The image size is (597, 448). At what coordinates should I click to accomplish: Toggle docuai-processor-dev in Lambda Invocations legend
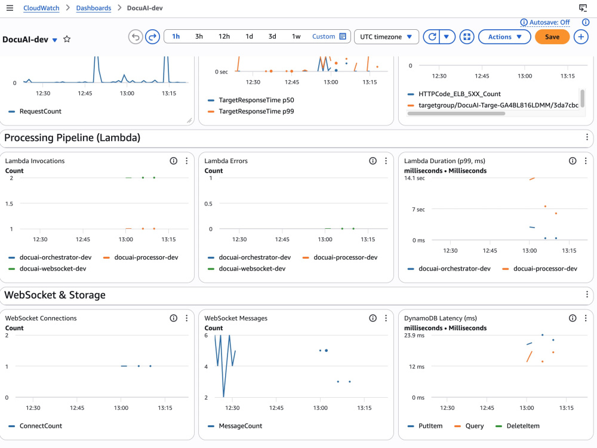tap(141, 257)
